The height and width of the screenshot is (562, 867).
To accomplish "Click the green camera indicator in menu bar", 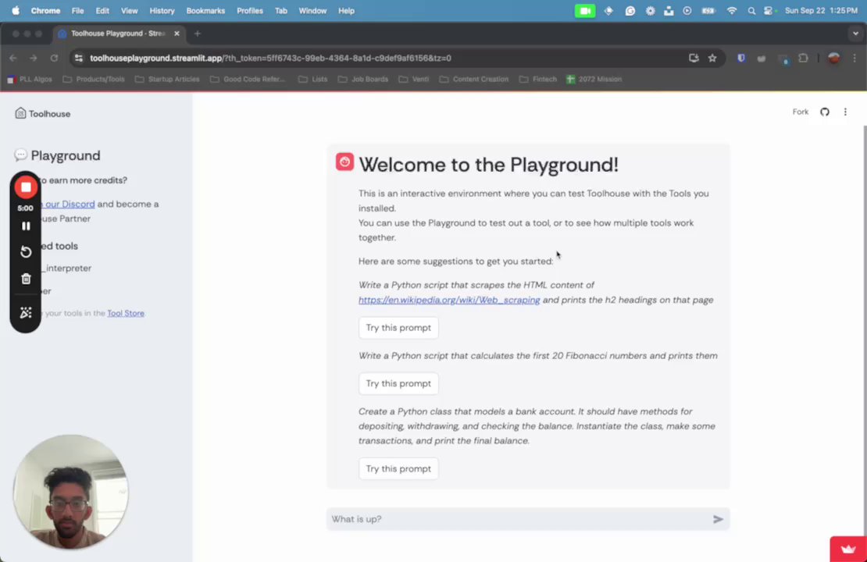I will 584,10.
